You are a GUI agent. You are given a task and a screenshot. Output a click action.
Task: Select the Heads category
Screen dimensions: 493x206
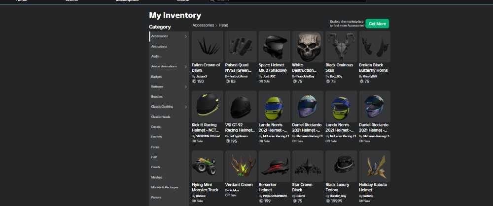pyautogui.click(x=169, y=167)
